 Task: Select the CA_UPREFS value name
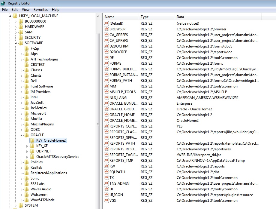point(118,40)
